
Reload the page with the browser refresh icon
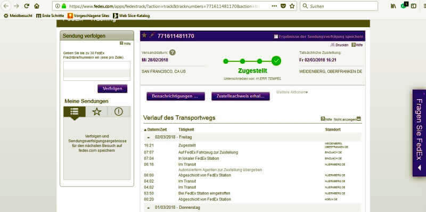pos(26,6)
